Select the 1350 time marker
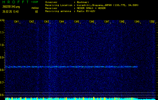Screen dimensions: 158x100 point(152,22)
